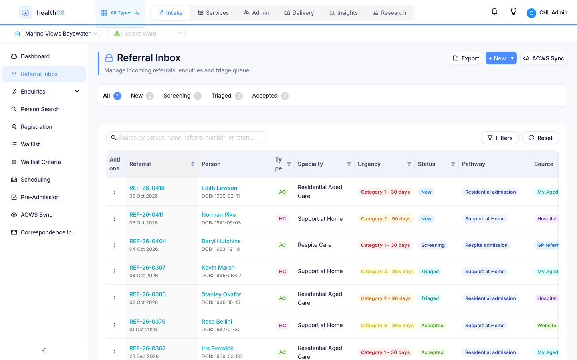Select Referral Inbox in sidebar
This screenshot has height=360, width=577.
click(44, 74)
